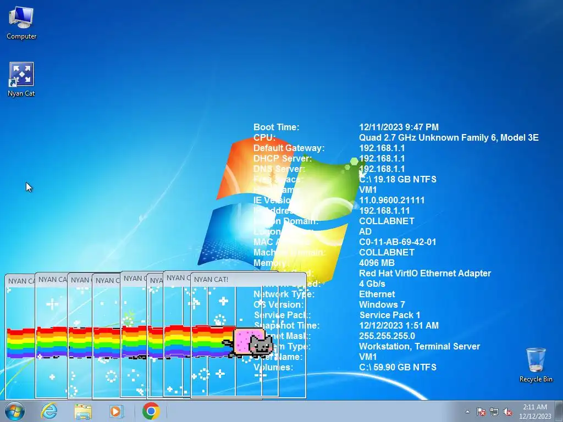Launch Internet Explorer from the taskbar
The image size is (563, 422).
click(x=49, y=411)
